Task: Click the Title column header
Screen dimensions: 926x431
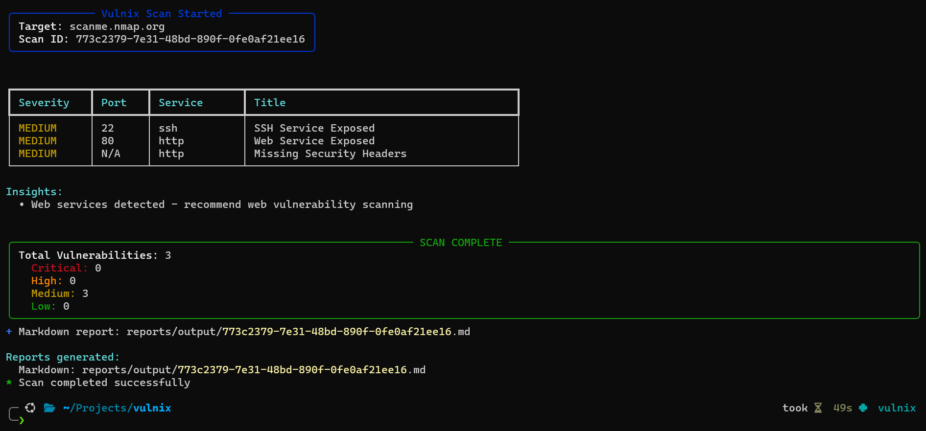Action: tap(270, 103)
